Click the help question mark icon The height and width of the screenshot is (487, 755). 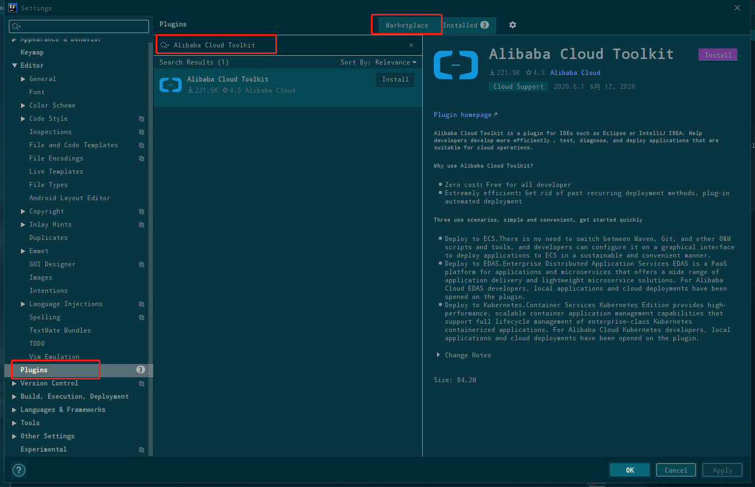pos(19,470)
